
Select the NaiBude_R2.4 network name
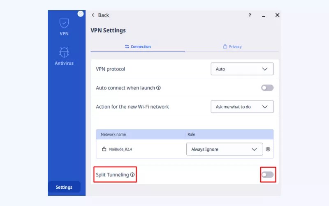click(x=120, y=149)
